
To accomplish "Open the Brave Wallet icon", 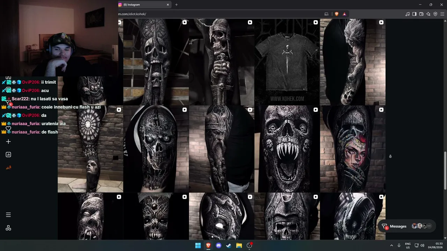I will 421,14.
